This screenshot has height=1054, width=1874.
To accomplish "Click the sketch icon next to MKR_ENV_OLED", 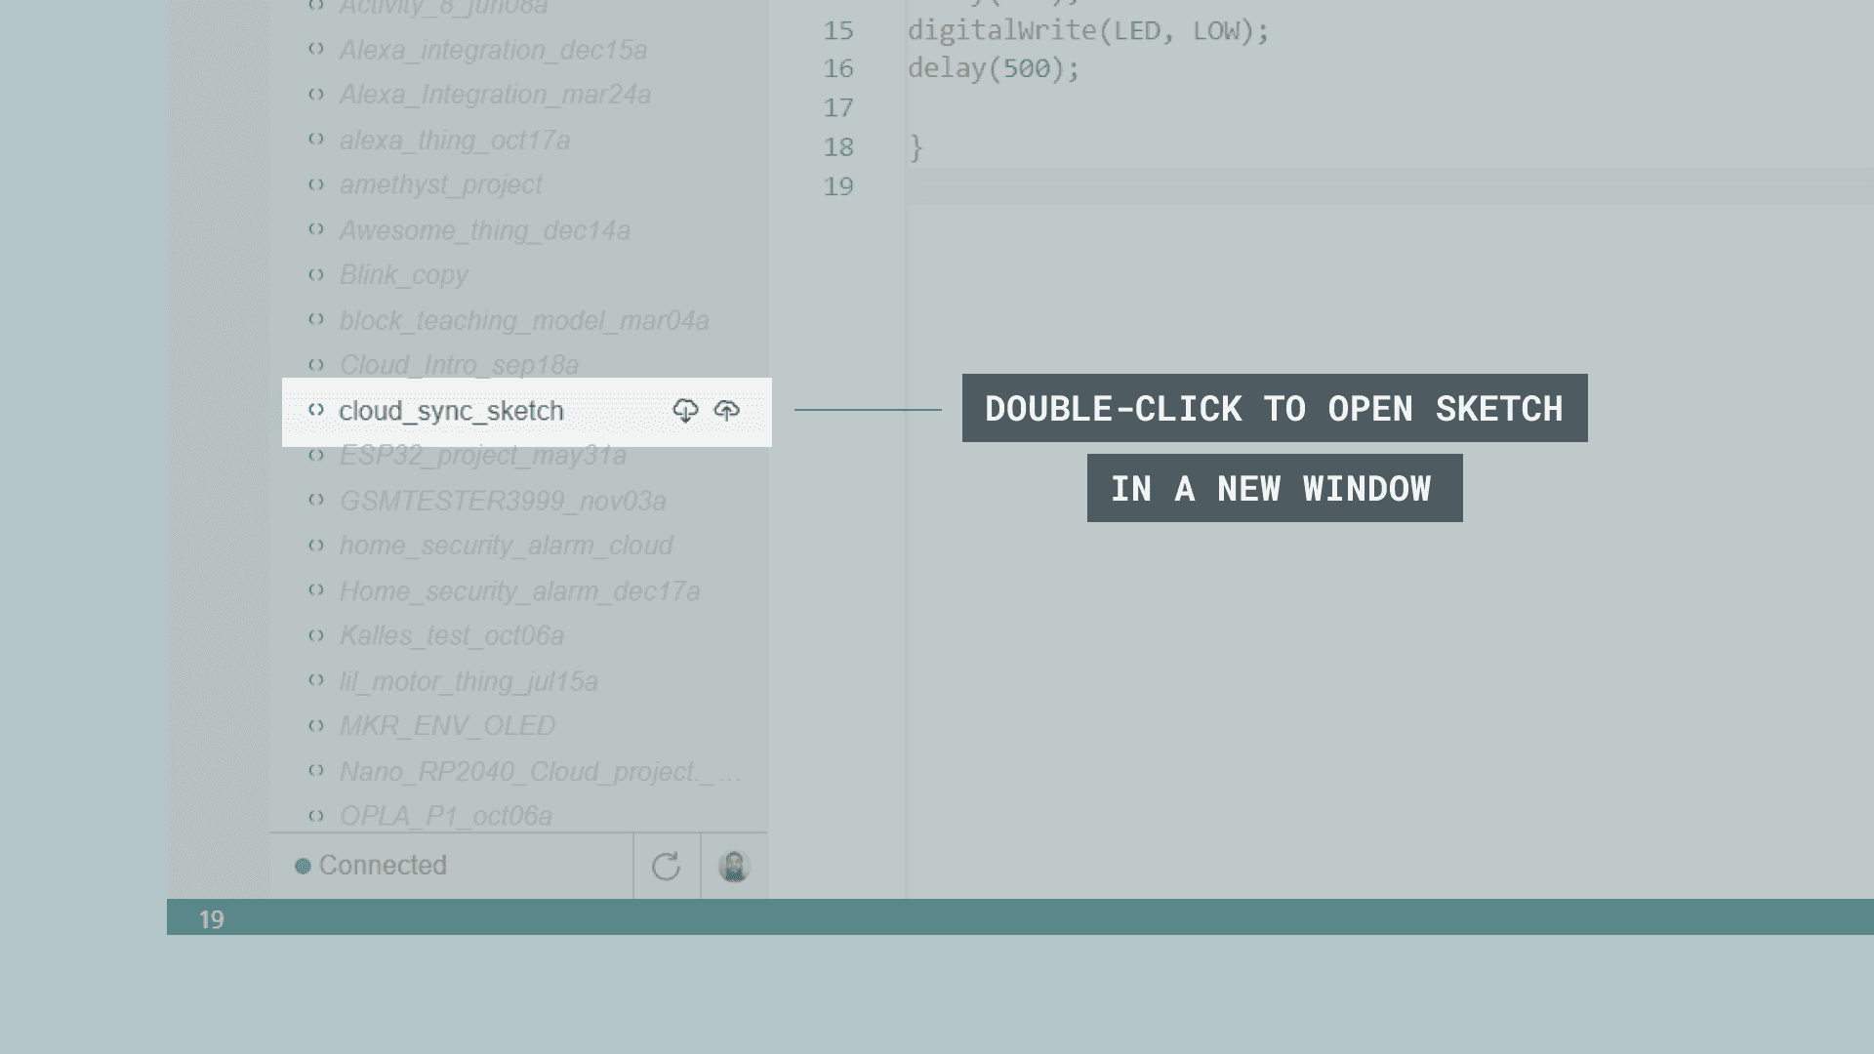I will pyautogui.click(x=316, y=725).
